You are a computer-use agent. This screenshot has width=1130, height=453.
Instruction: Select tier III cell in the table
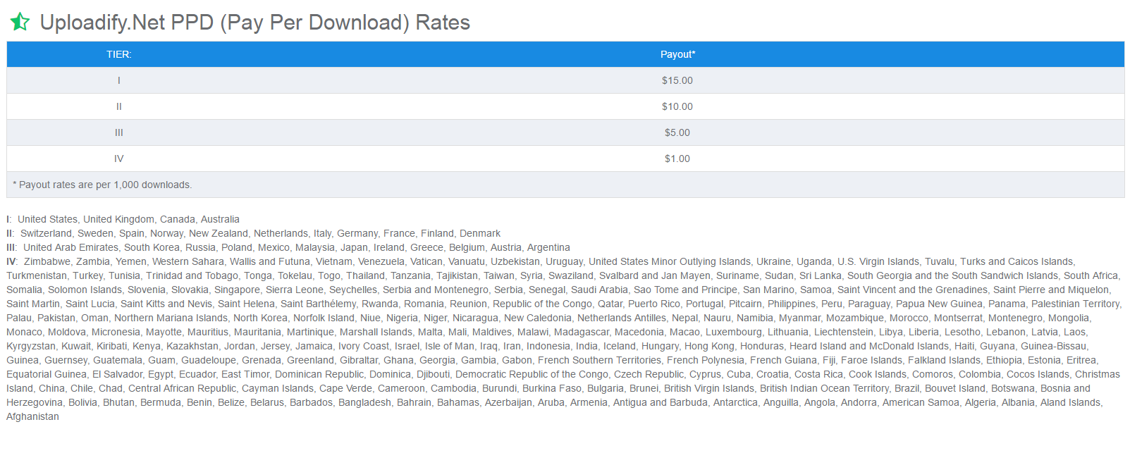[118, 132]
